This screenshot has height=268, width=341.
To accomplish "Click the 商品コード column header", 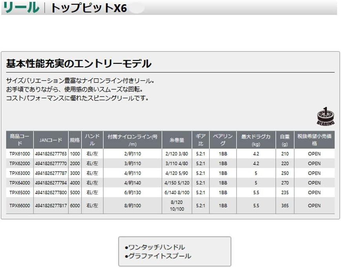I will pos(19,140).
